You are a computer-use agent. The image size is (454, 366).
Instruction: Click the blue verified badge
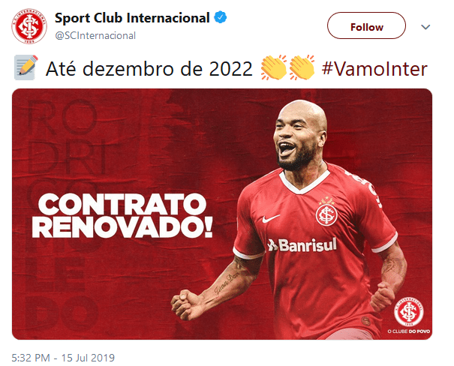tap(221, 17)
